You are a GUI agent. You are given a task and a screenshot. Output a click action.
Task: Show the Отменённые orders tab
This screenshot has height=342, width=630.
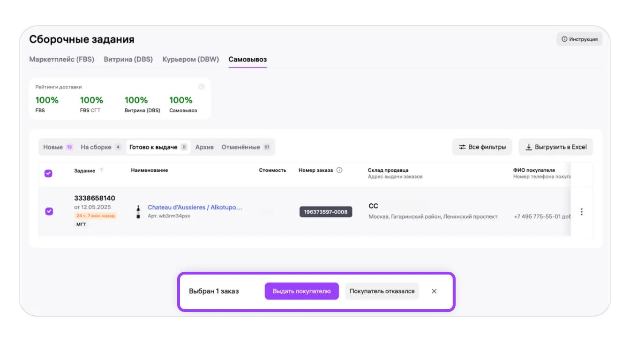pos(240,147)
